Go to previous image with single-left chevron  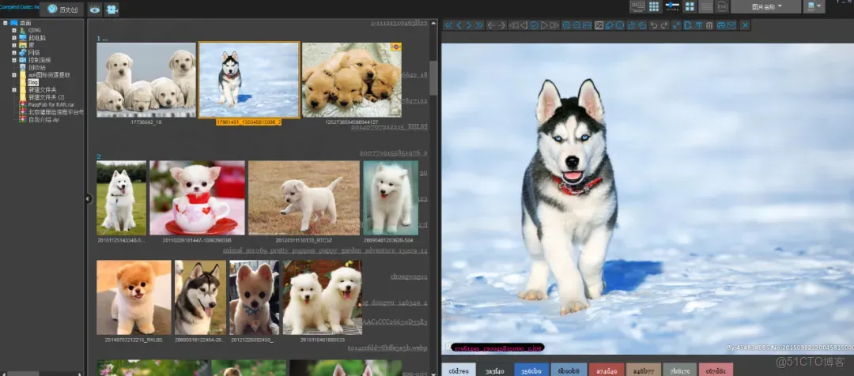pyautogui.click(x=459, y=25)
